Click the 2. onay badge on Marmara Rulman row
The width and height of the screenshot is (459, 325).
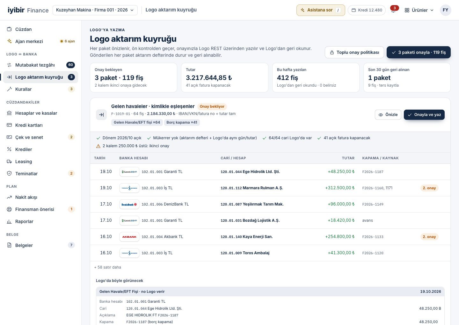429,188
